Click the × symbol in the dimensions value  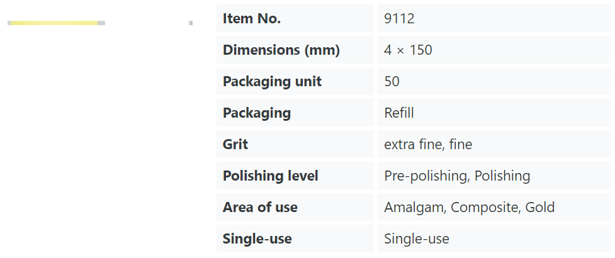[x=400, y=50]
